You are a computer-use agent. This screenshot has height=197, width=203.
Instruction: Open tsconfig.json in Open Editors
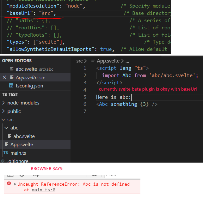[x=29, y=86]
